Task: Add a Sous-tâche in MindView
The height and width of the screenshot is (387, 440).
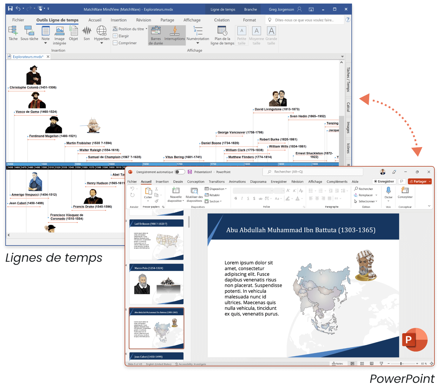Action: [x=29, y=33]
